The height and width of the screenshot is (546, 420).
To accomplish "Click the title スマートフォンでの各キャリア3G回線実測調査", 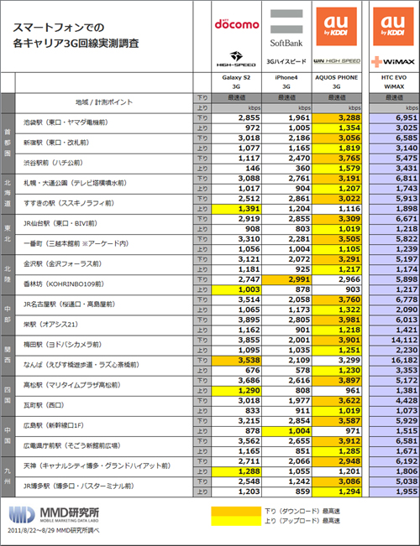I will (x=76, y=35).
